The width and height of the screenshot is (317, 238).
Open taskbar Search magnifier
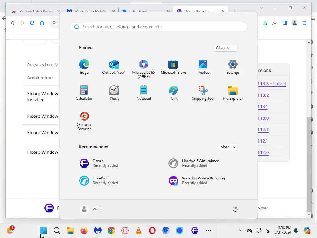pos(57,231)
